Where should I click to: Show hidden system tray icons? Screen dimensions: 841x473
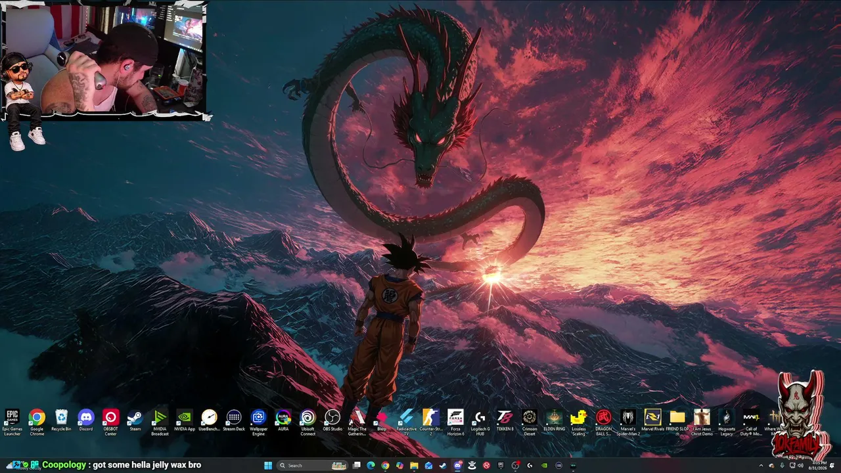tap(761, 466)
